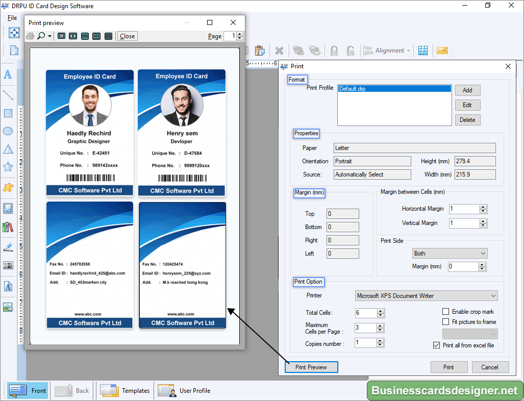Increase the Copies number spinner
Viewport: 524px width, 401px height.
click(380, 341)
